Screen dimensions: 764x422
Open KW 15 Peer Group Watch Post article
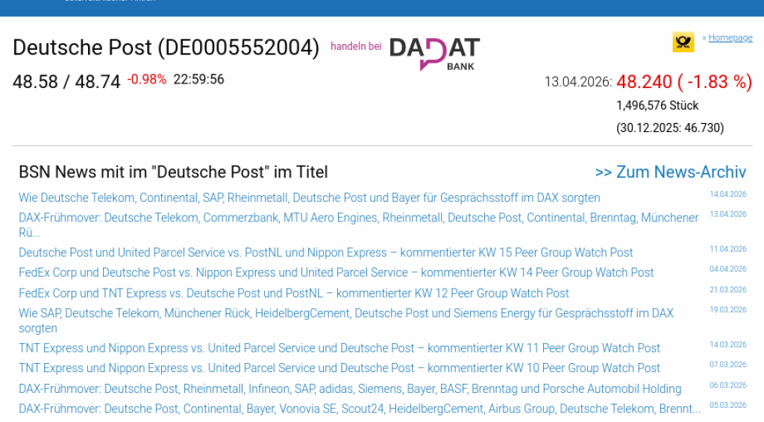325,252
